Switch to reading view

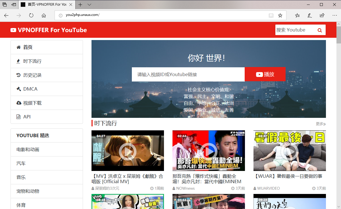pos(271,15)
